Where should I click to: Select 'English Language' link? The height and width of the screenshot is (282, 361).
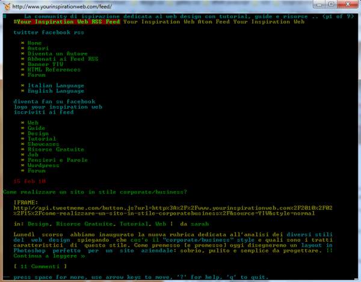click(x=56, y=91)
